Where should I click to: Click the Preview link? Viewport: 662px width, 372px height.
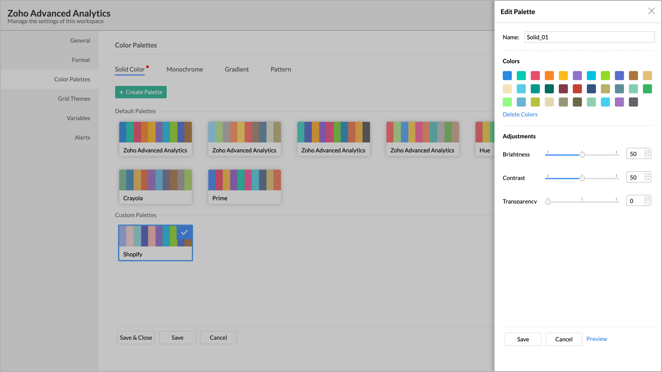(596, 339)
